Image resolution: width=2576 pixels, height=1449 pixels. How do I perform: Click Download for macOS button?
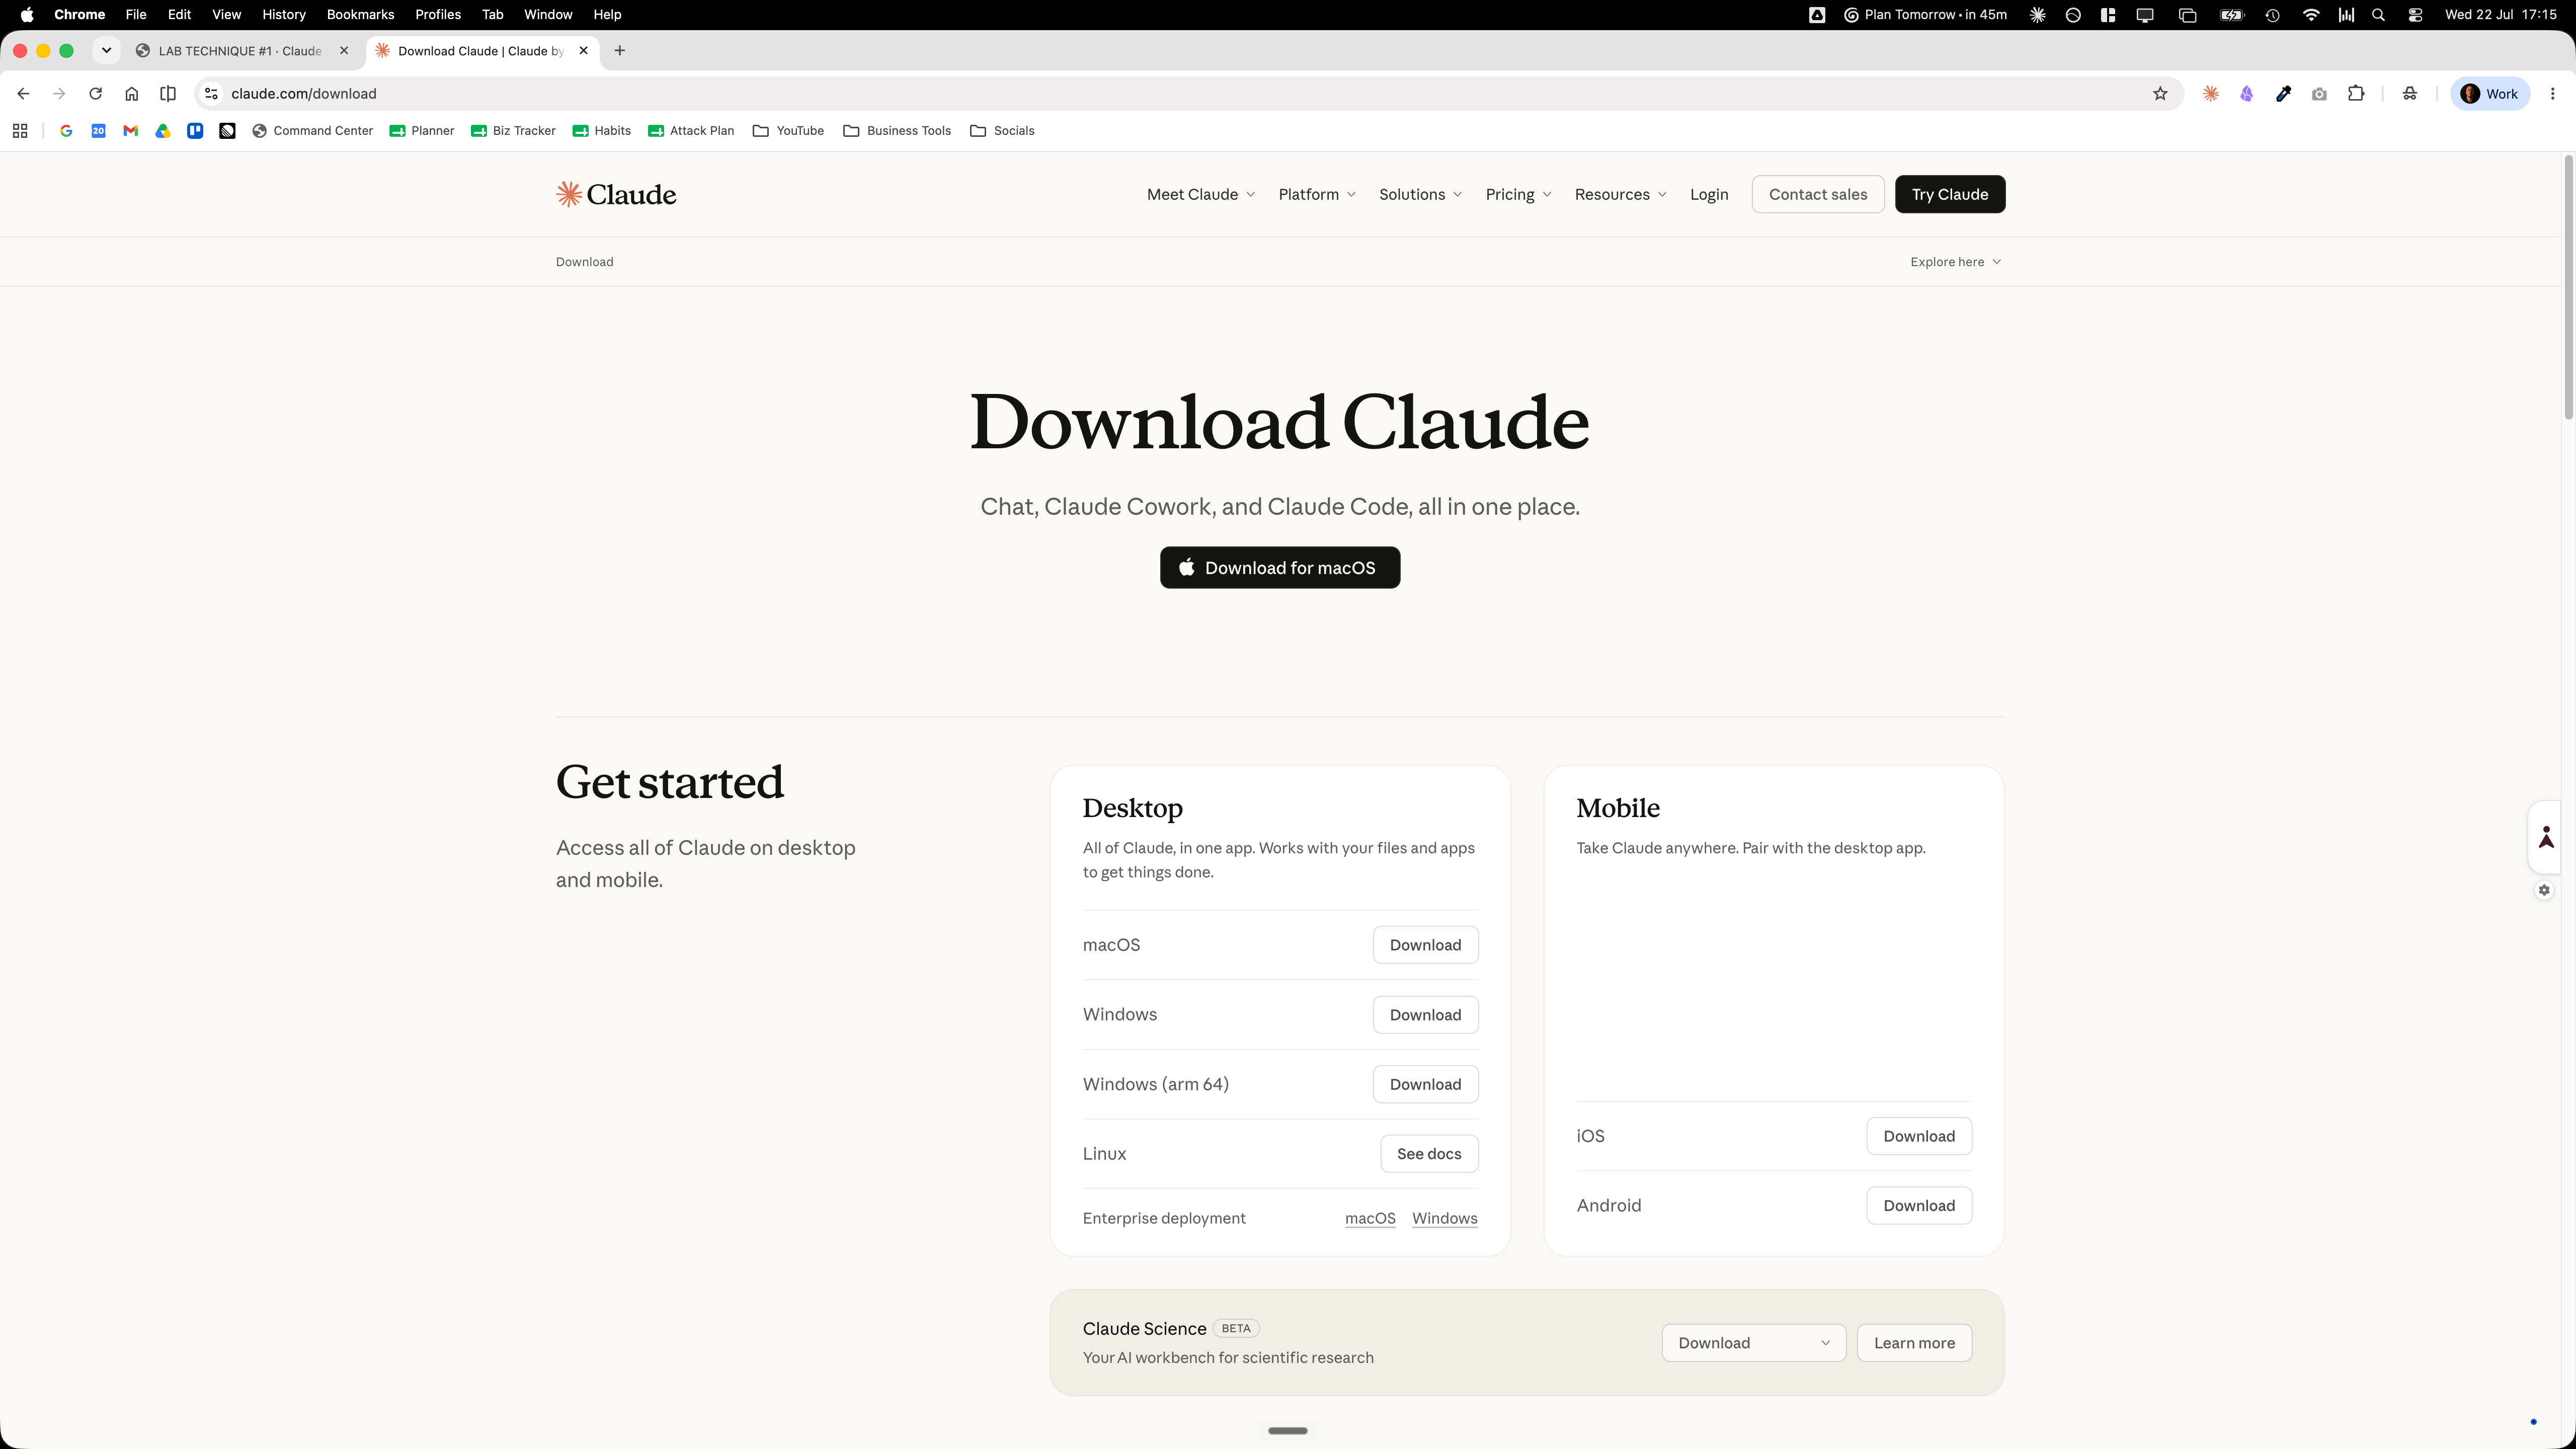point(1280,568)
